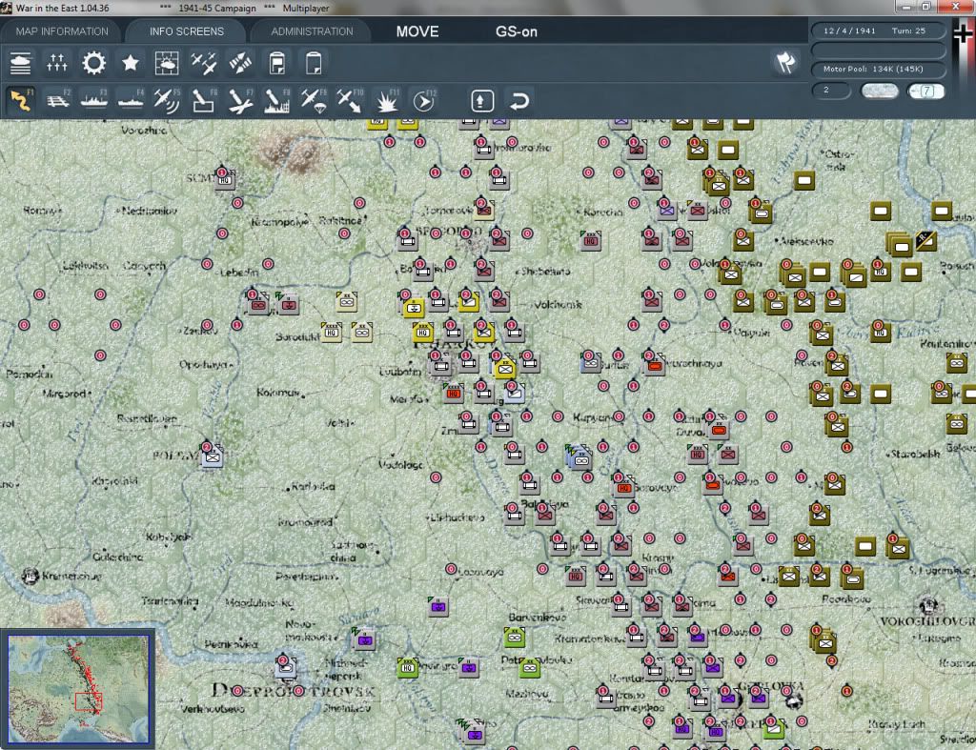This screenshot has width=976, height=750.
Task: Select the purple unit north of Novo-Moskovsk
Action: coord(365,639)
